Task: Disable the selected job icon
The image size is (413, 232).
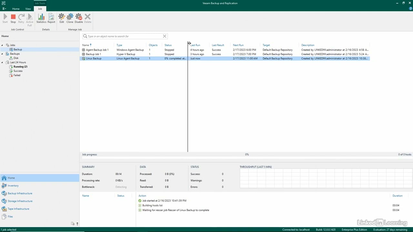Action: pos(79,17)
